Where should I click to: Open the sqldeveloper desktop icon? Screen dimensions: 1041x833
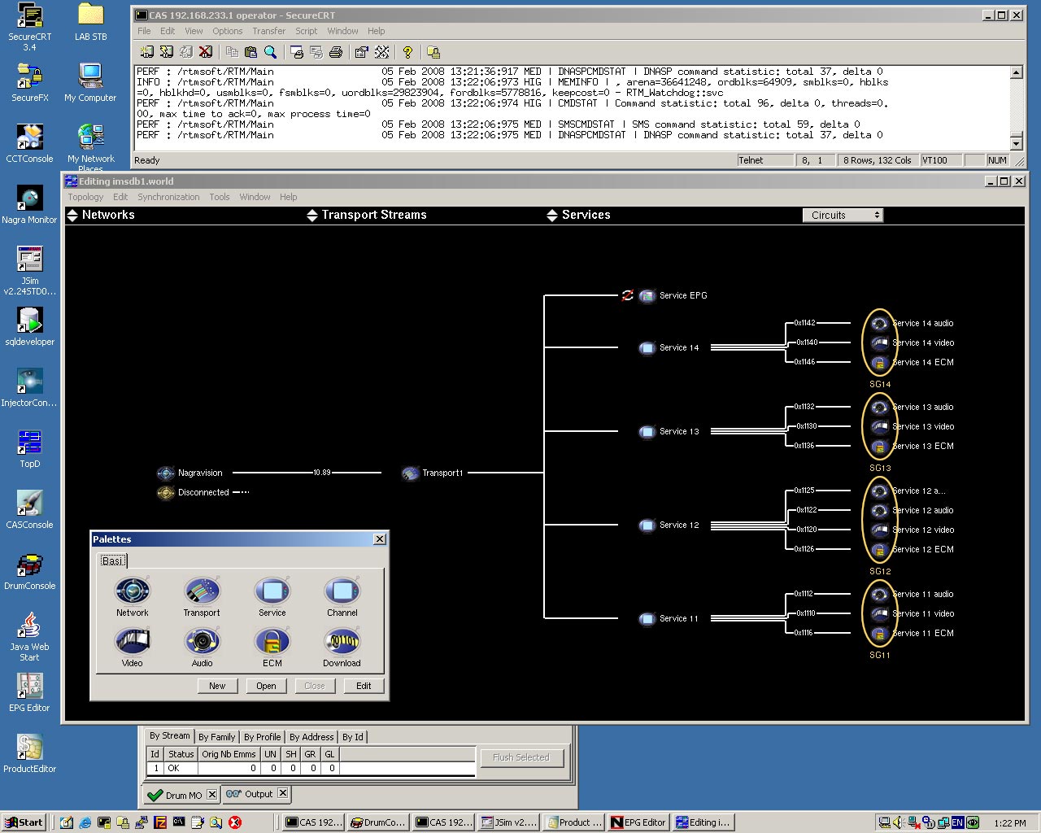[29, 327]
